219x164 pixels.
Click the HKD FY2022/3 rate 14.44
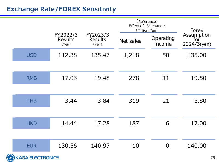pyautogui.click(x=69, y=124)
